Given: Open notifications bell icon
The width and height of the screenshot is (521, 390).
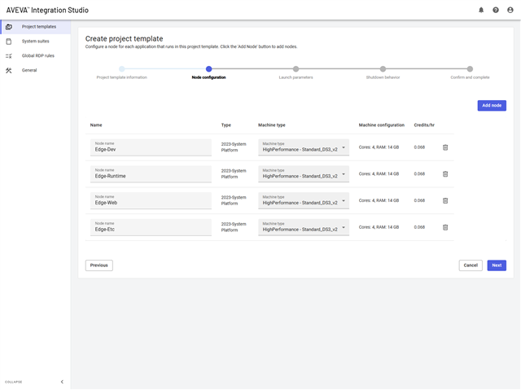Looking at the screenshot, I should (x=481, y=10).
